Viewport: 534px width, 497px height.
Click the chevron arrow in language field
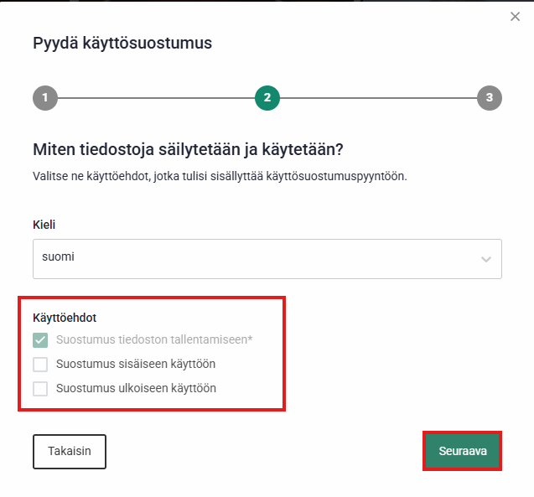pyautogui.click(x=486, y=259)
